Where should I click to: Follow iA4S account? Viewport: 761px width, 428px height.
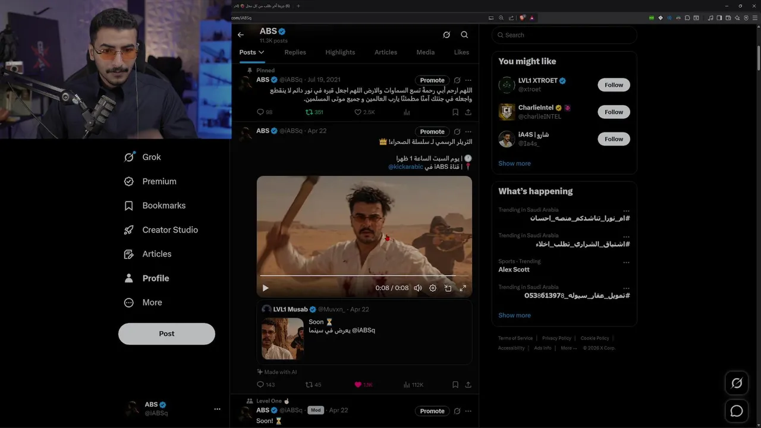(x=614, y=139)
